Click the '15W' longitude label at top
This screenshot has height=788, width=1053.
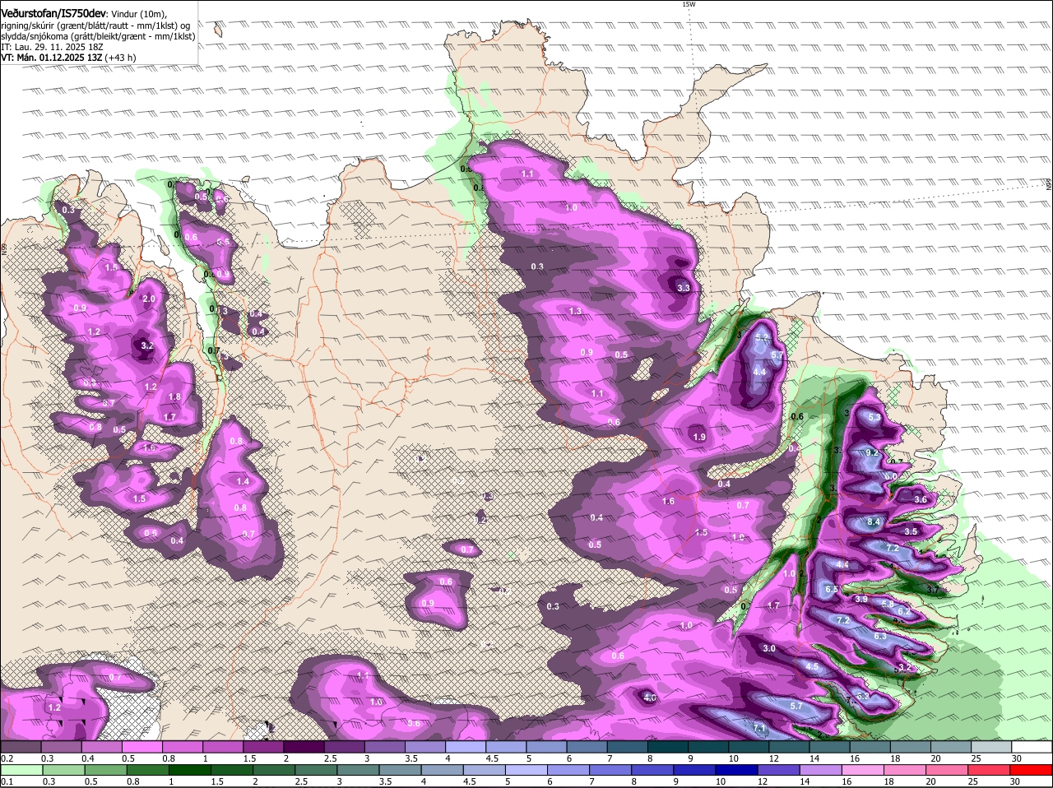click(x=689, y=4)
